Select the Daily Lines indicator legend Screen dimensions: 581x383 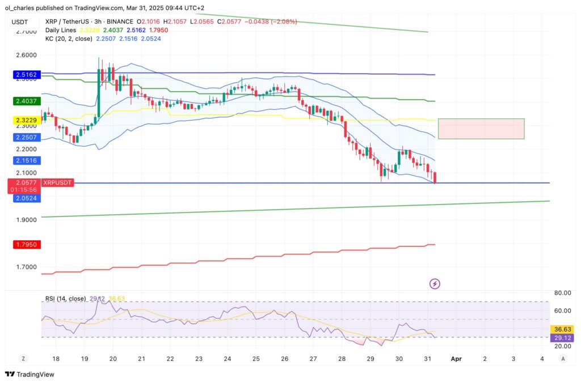tap(60, 30)
